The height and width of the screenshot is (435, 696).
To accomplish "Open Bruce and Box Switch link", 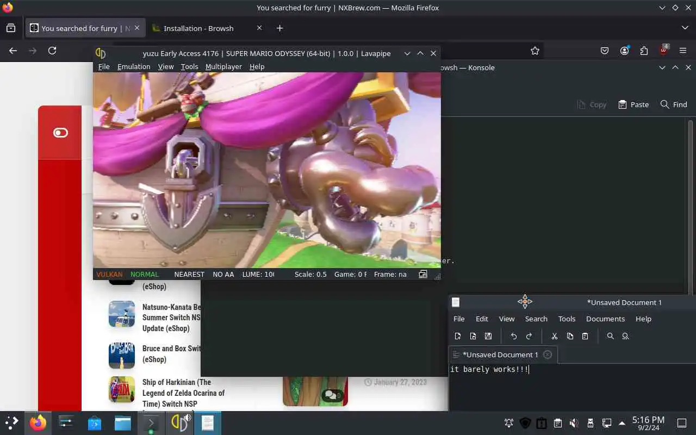I will point(171,353).
